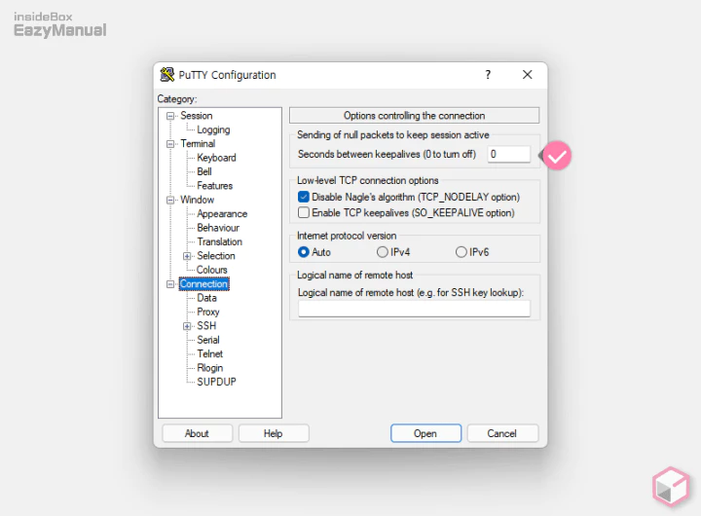Image resolution: width=701 pixels, height=516 pixels.
Task: Click the PuTTY icon in title bar
Action: [x=167, y=75]
